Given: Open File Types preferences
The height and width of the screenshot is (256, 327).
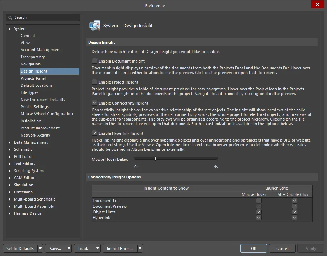Looking at the screenshot, I should [x=30, y=92].
